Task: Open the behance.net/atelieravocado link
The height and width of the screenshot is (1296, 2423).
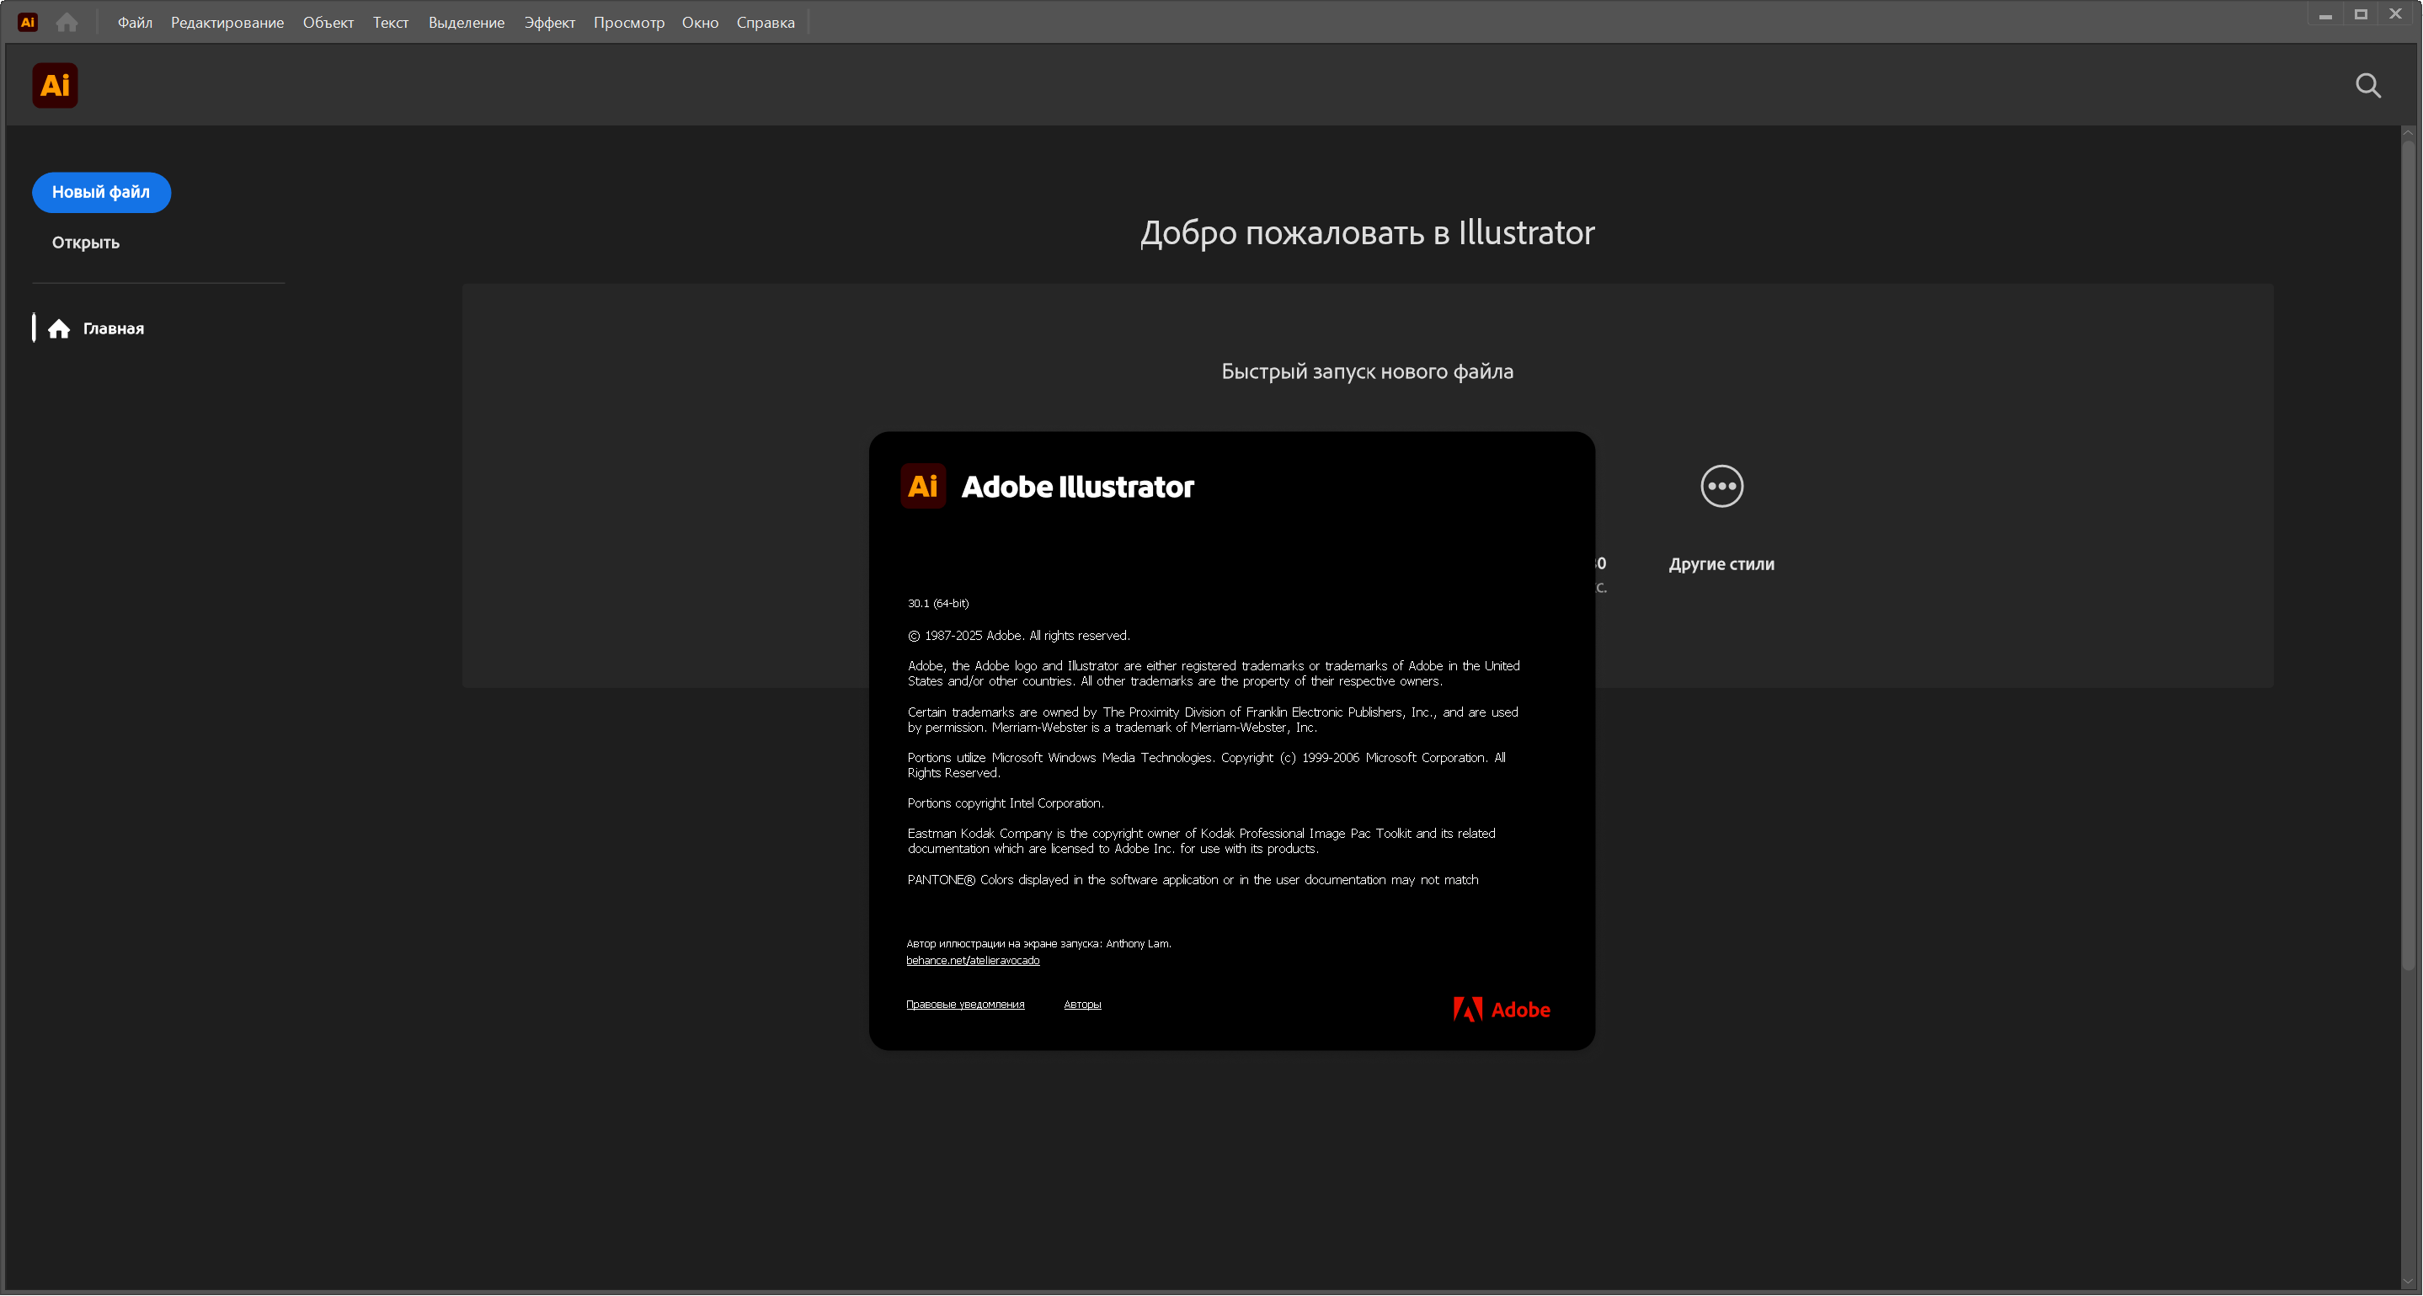Action: [x=973, y=960]
